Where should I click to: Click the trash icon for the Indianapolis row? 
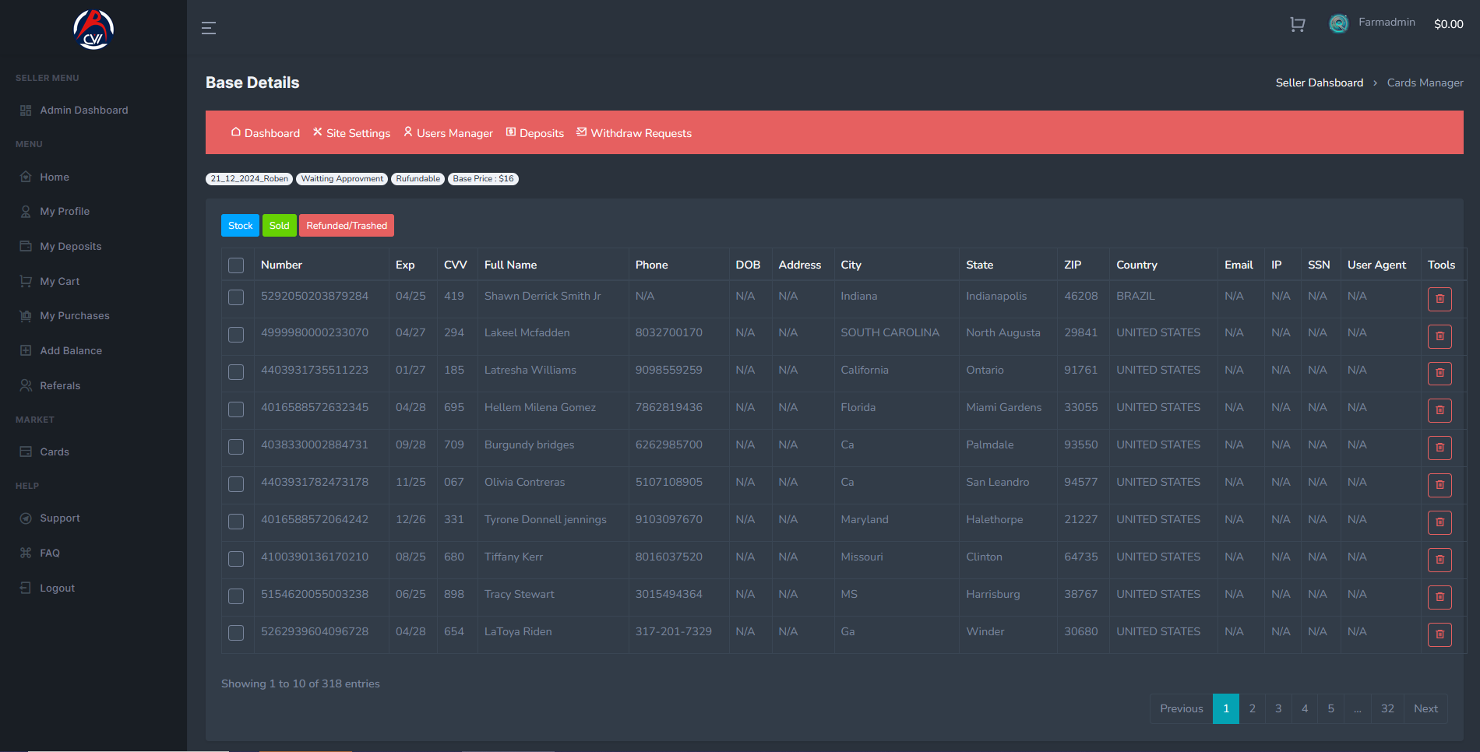1439,299
